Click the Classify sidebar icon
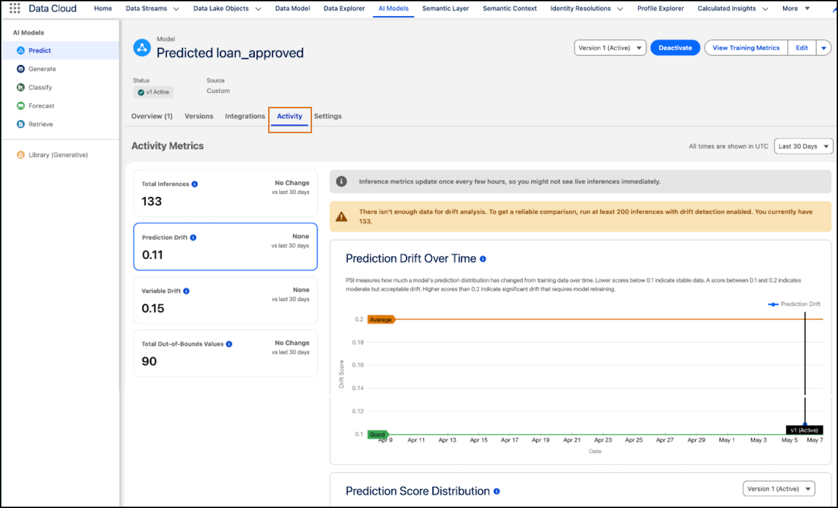 (x=21, y=87)
